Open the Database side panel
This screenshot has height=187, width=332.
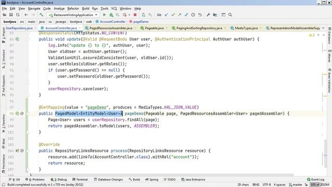(x=330, y=36)
